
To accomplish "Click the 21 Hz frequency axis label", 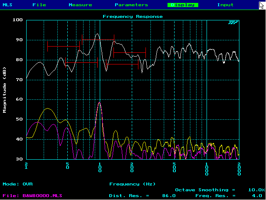I will coord(26,166).
